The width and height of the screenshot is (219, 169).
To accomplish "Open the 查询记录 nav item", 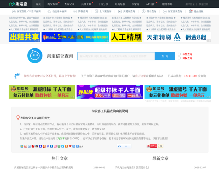I will click(69, 4).
